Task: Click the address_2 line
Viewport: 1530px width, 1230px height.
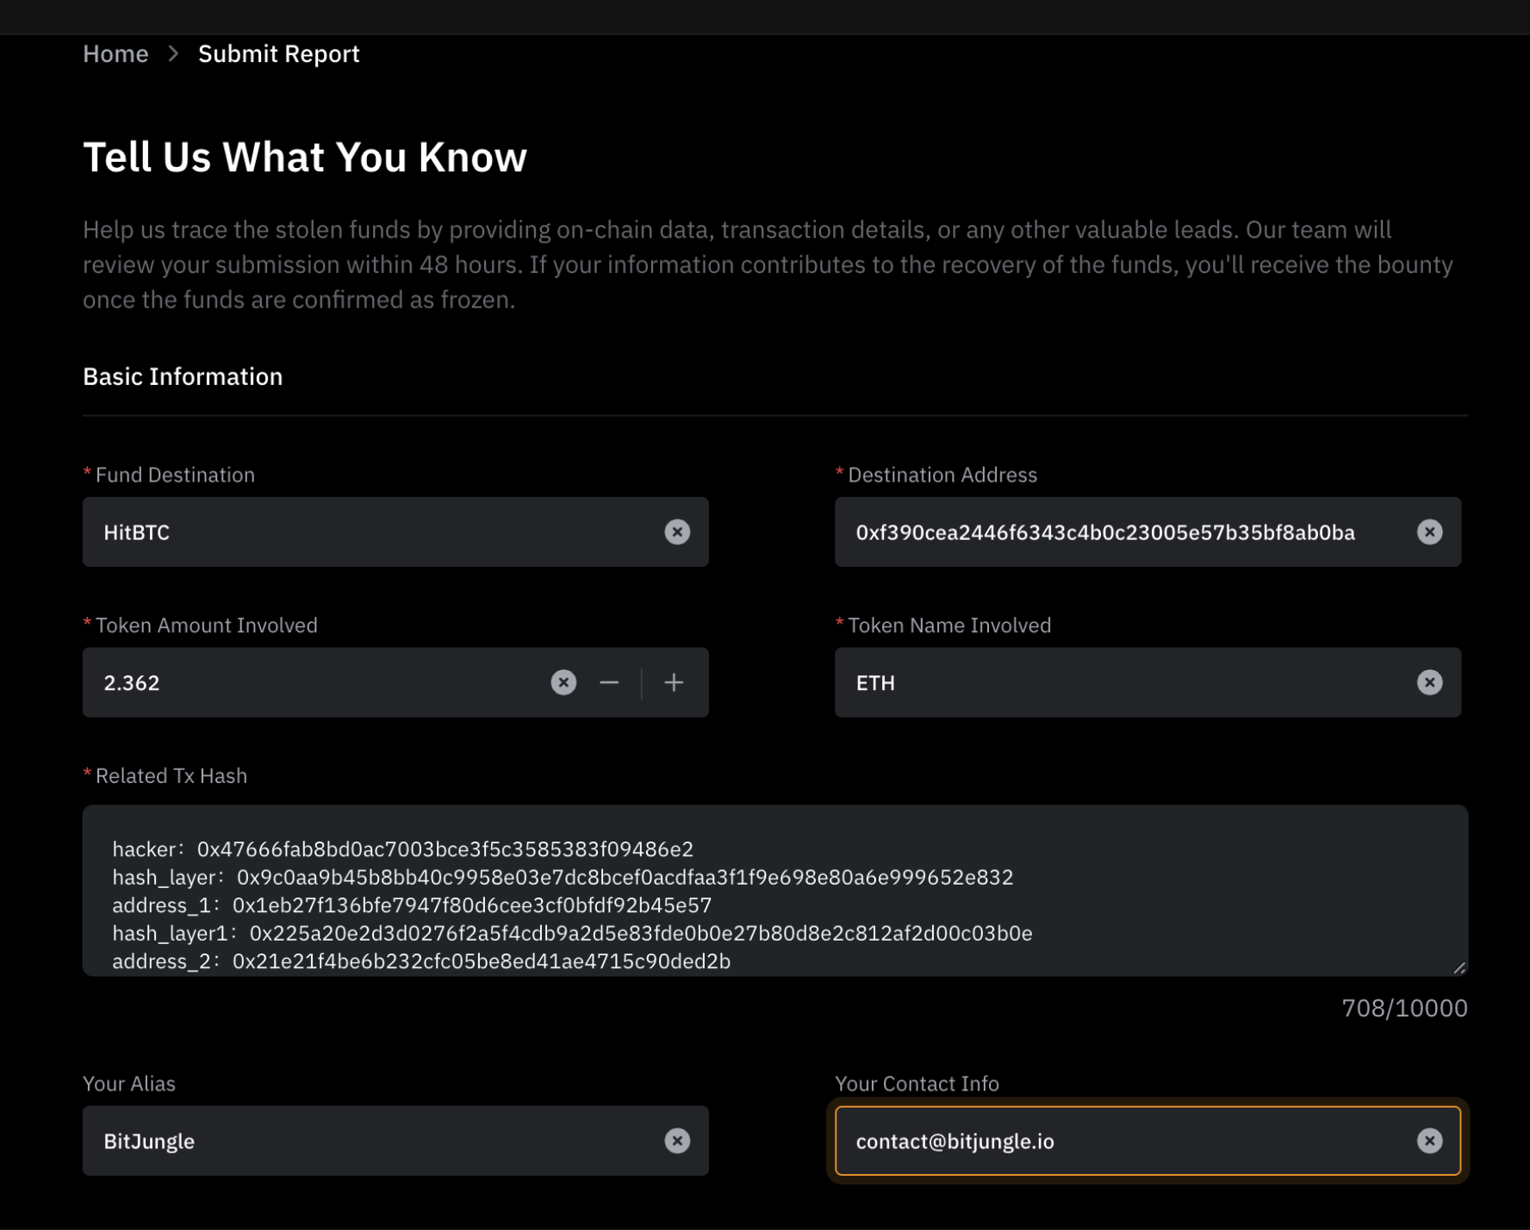Action: 421,962
